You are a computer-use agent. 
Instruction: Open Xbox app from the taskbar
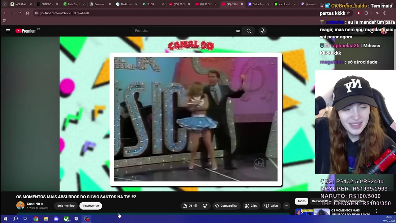pos(66,219)
